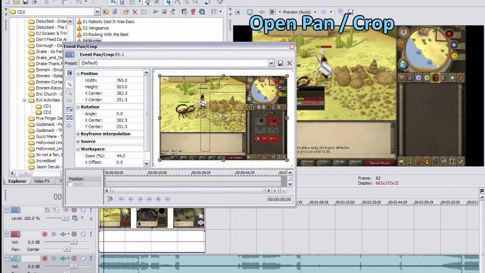Save the Pan/Crop preset
Viewport: 485px width, 273px height.
280,63
